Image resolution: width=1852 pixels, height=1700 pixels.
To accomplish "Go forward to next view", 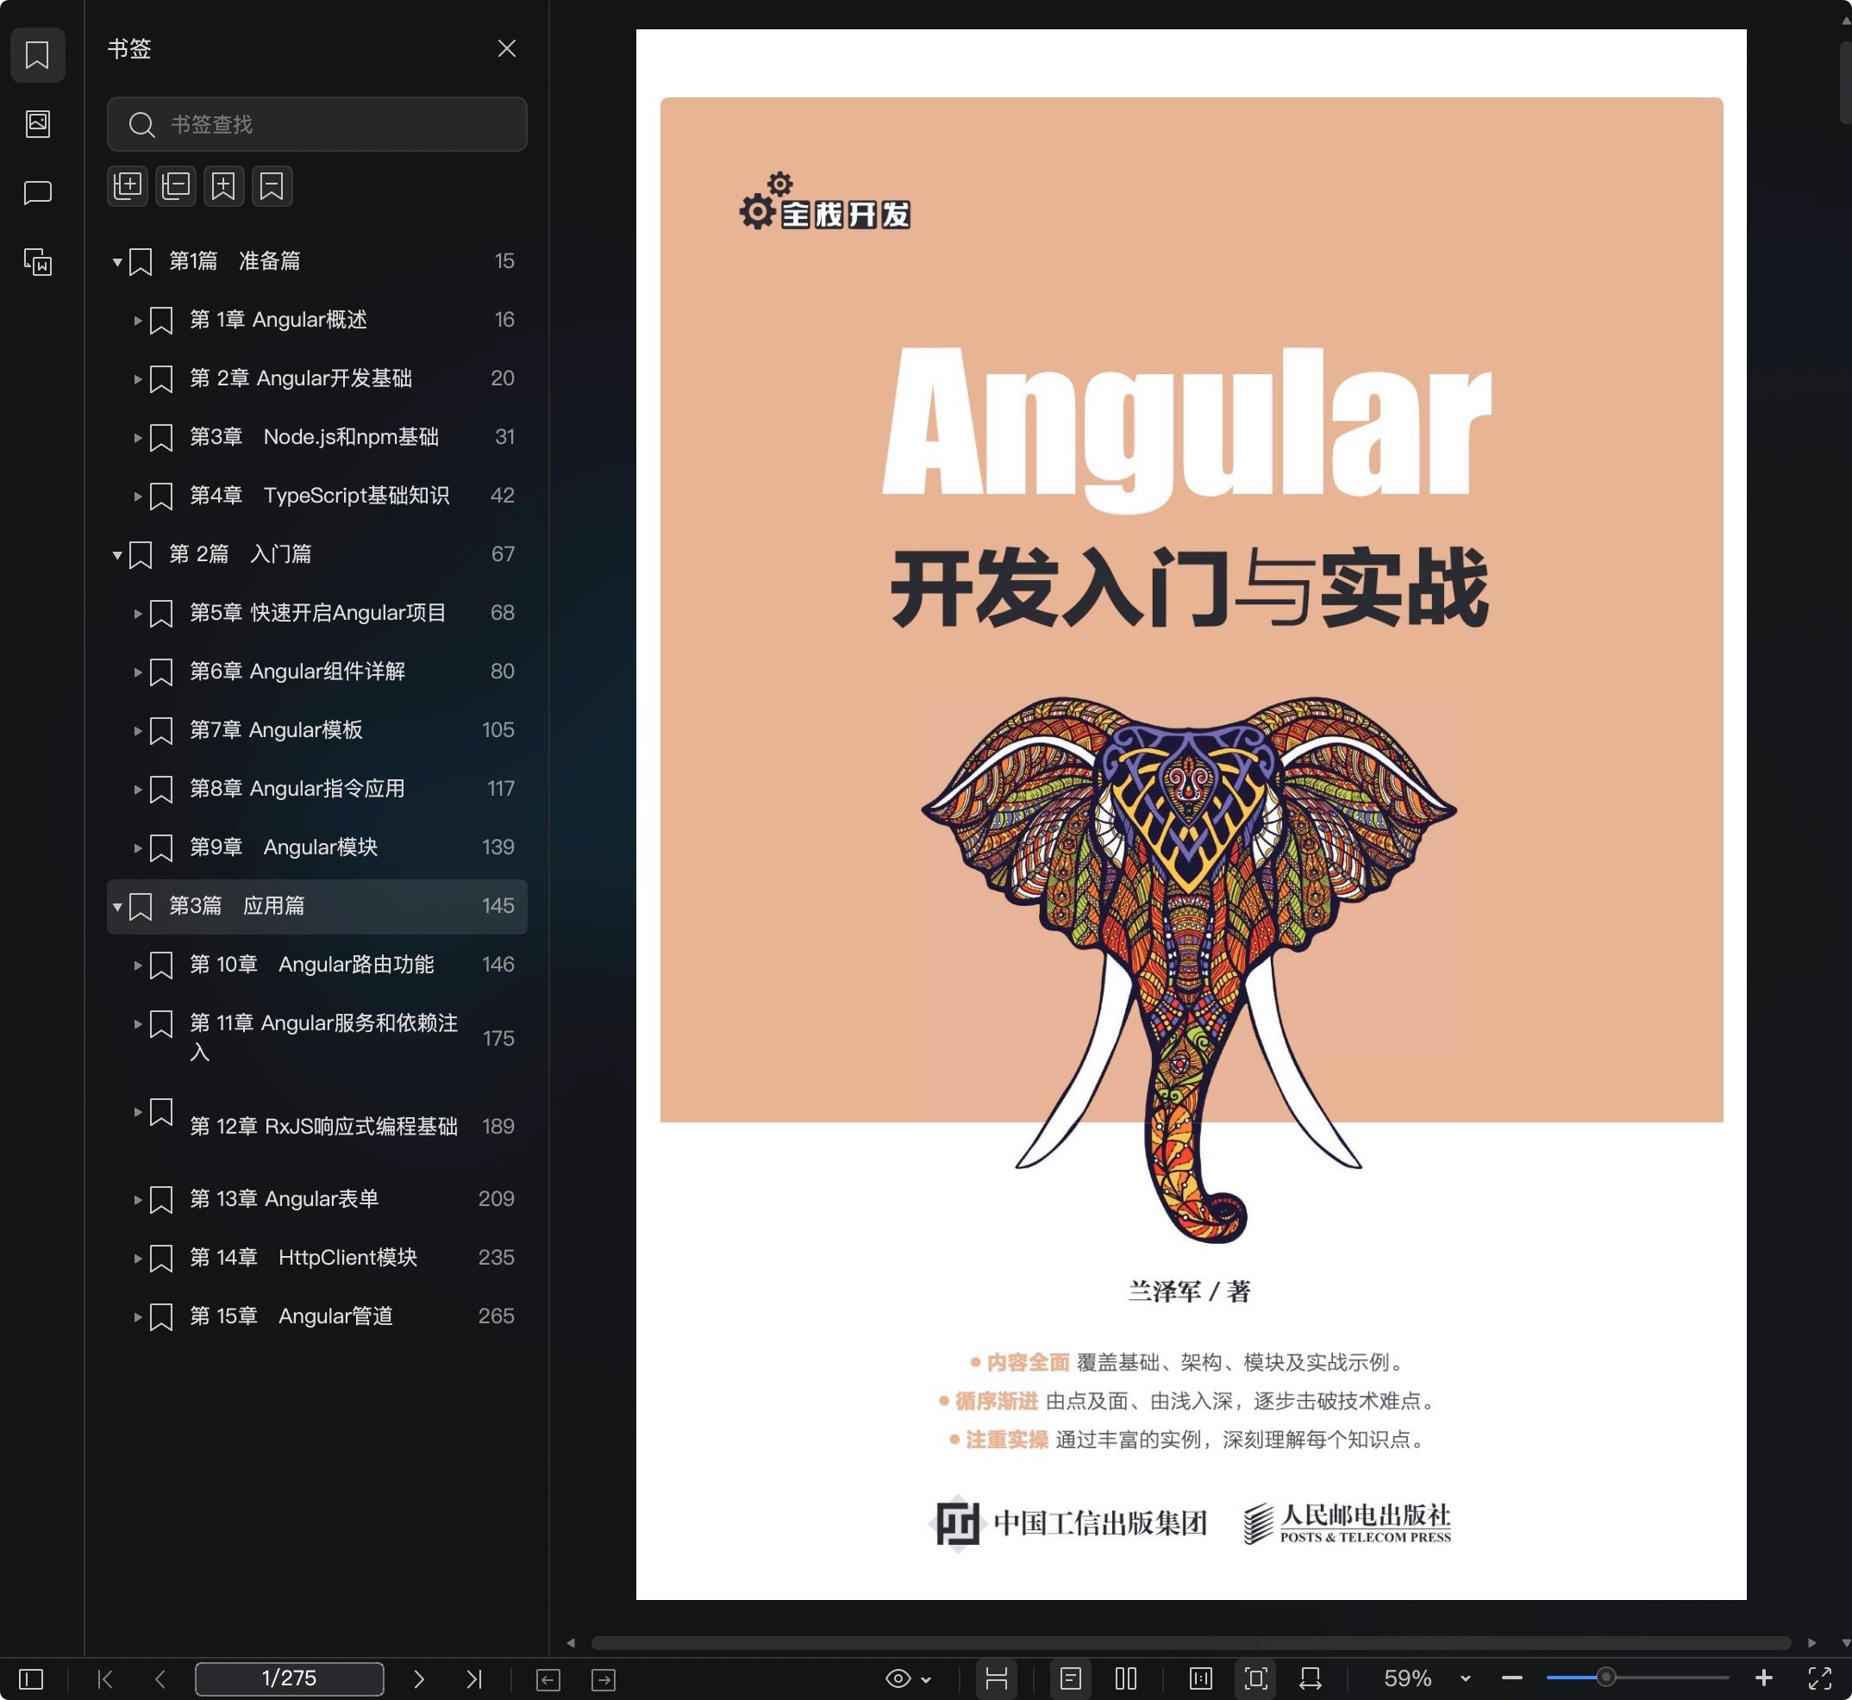I will 604,1680.
